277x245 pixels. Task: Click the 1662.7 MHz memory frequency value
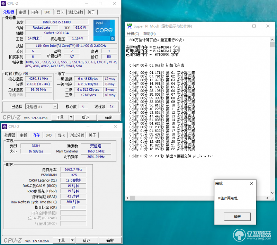point(73,169)
